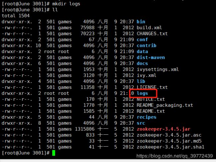Click the size value 67 in conf row
The width and height of the screenshot is (216, 162).
pyautogui.click(x=92, y=40)
